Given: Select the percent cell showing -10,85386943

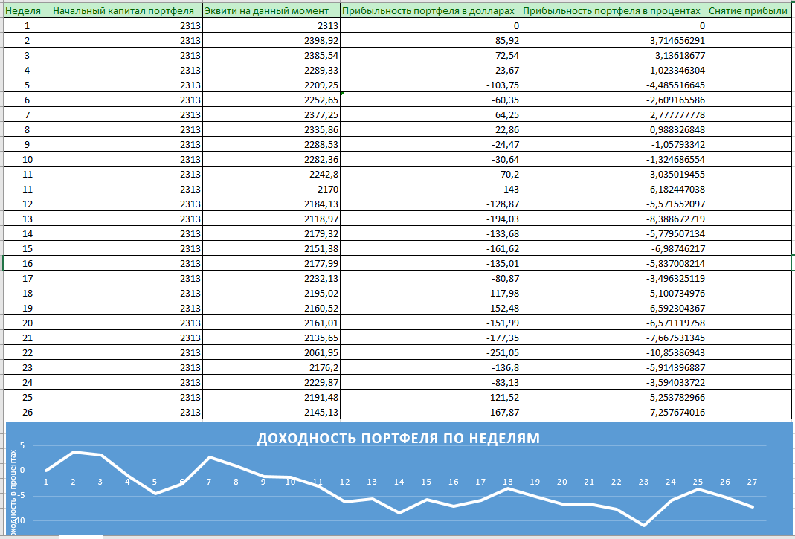Looking at the screenshot, I should [x=614, y=352].
